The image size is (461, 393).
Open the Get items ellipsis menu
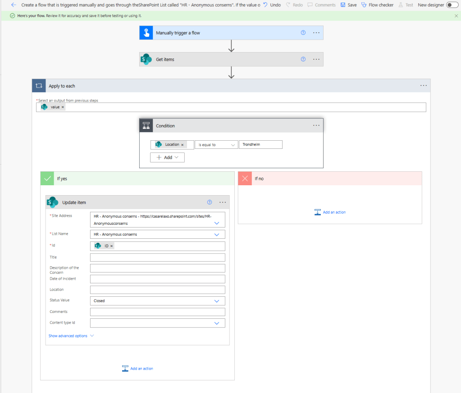tap(316, 59)
